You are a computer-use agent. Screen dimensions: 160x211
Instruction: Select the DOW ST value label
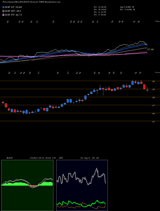click(x=13, y=7)
